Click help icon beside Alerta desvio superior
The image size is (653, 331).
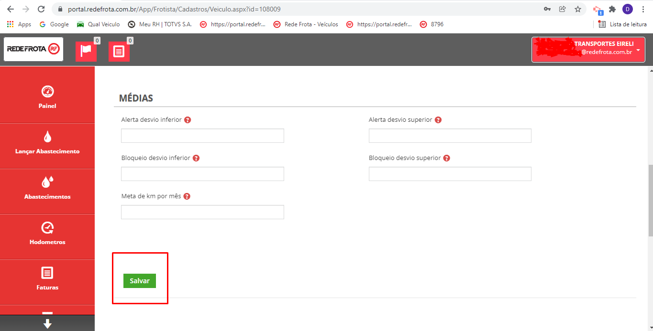(x=438, y=120)
